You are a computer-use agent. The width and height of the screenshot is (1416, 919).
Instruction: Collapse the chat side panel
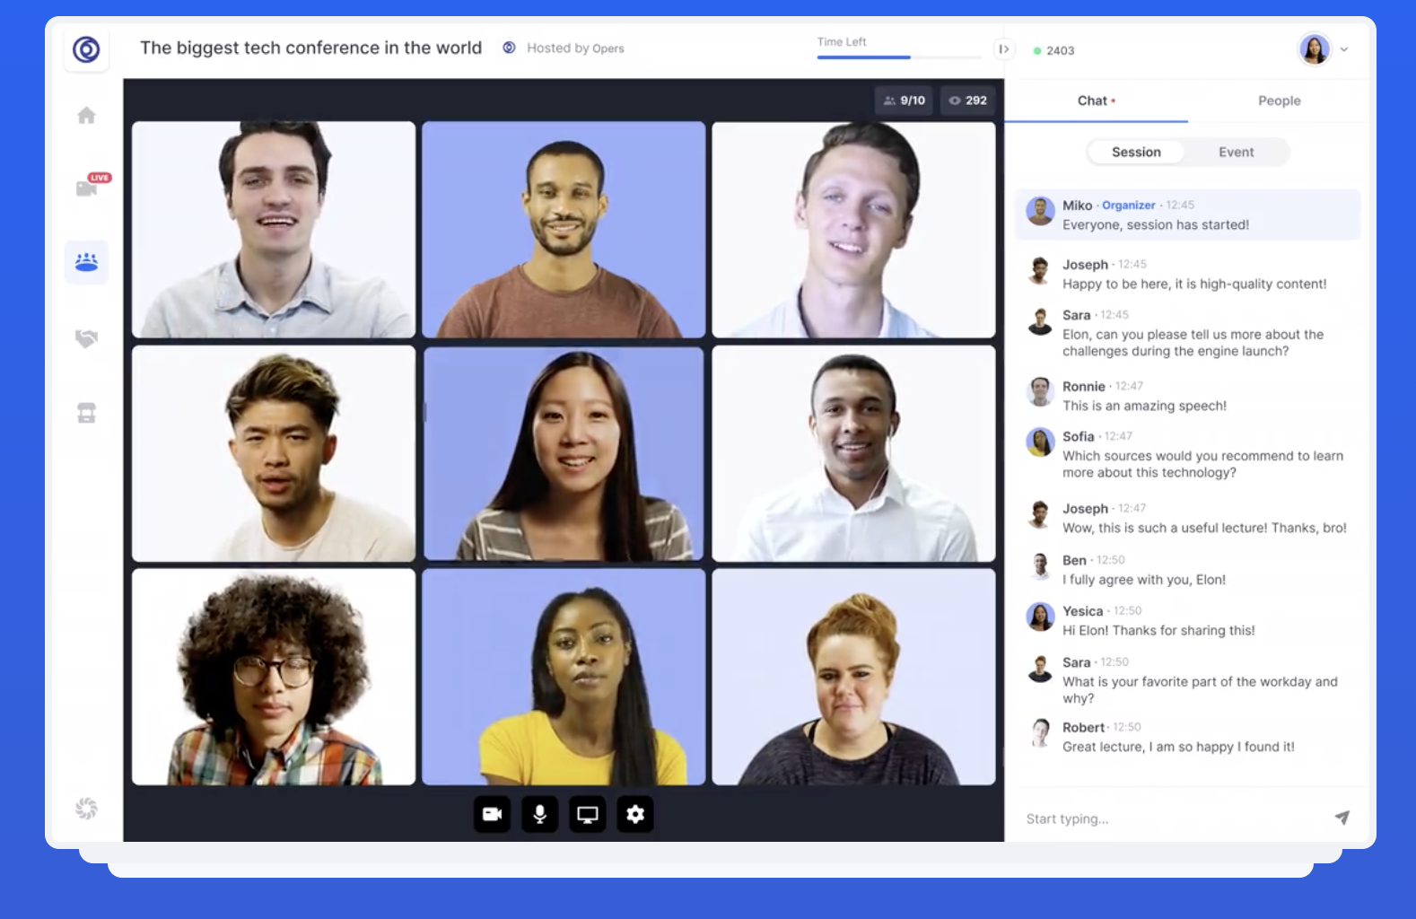1004,49
